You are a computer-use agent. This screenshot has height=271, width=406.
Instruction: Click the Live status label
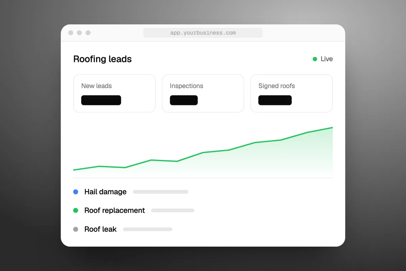[327, 59]
